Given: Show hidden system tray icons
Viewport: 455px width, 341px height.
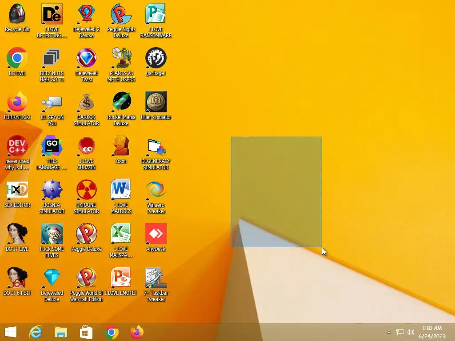Looking at the screenshot, I should (x=389, y=332).
